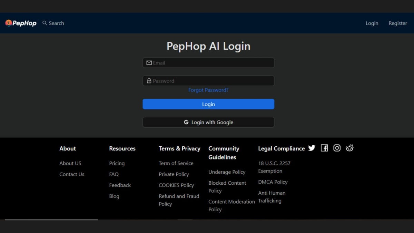Focus the Email input field
Image resolution: width=414 pixels, height=233 pixels.
[212, 63]
